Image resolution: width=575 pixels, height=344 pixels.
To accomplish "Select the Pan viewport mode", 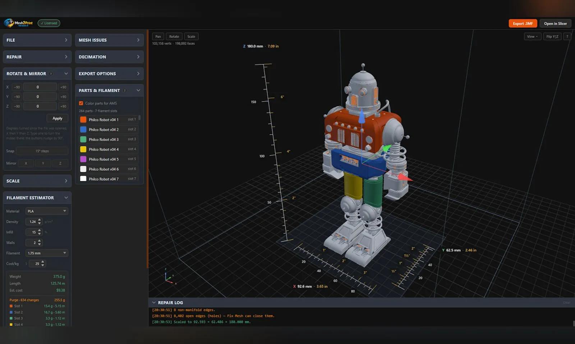I will click(158, 36).
